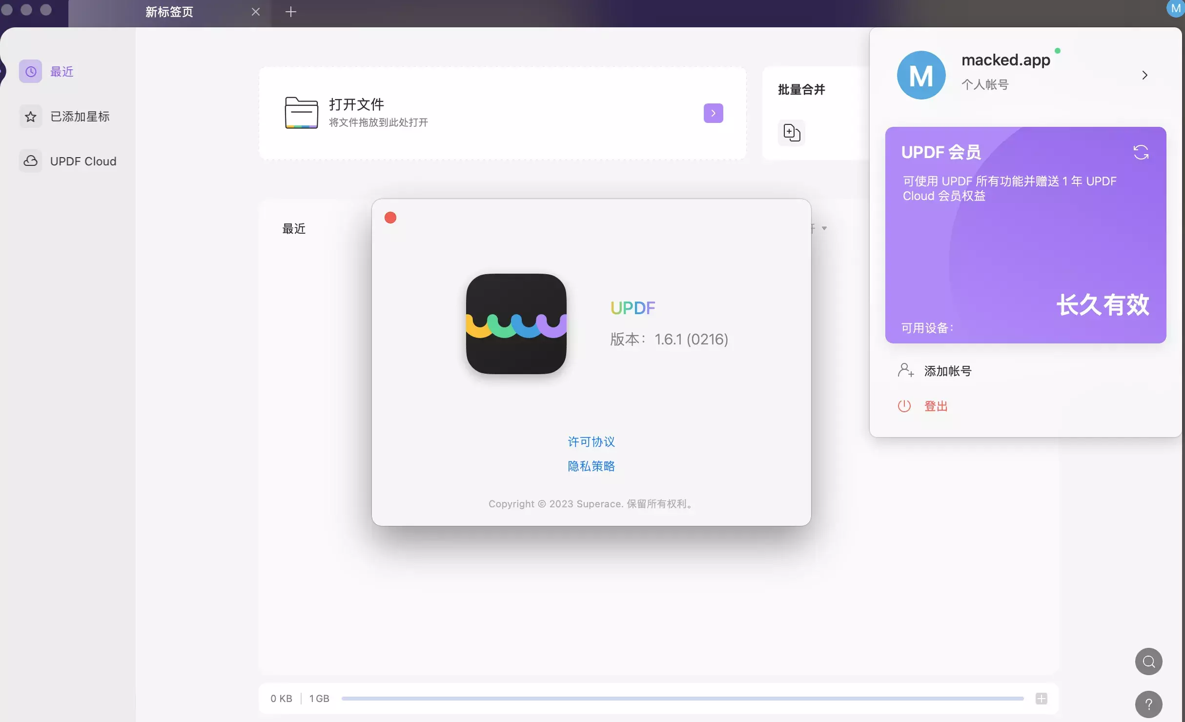Click the folder icon in Open File
The image size is (1185, 722).
click(301, 113)
